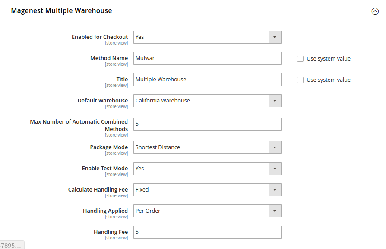The height and width of the screenshot is (249, 386).
Task: Click the Enable Test Mode label
Action: [x=105, y=169]
